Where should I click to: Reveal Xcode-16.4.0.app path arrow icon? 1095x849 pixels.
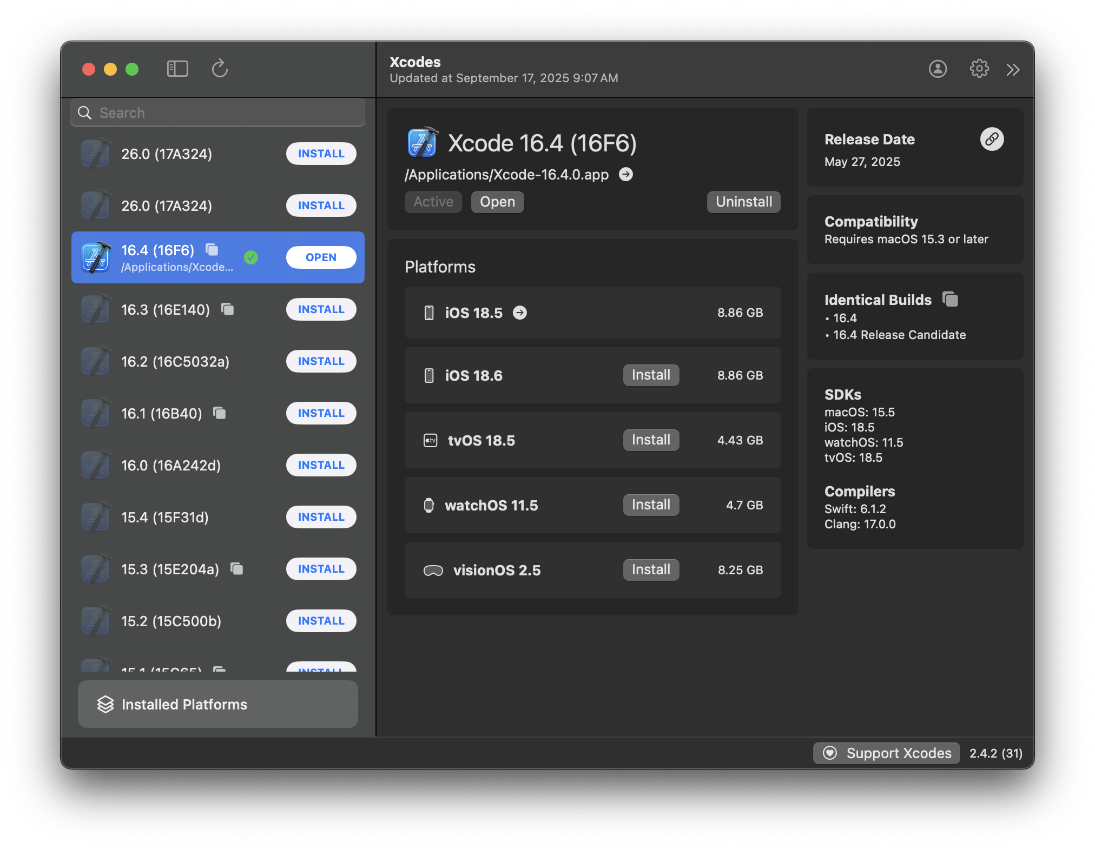pos(626,174)
